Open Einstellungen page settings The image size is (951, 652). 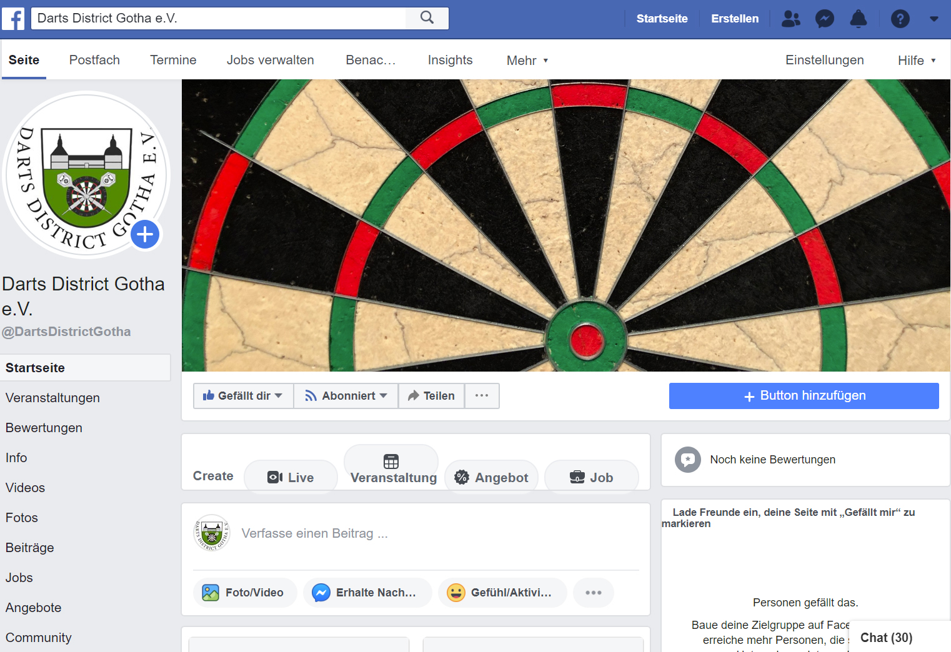[824, 60]
